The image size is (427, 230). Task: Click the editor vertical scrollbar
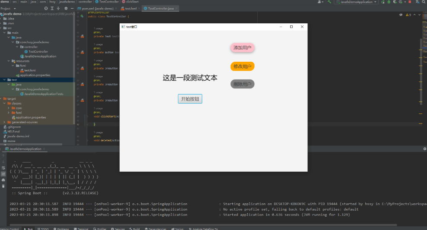coord(421,72)
